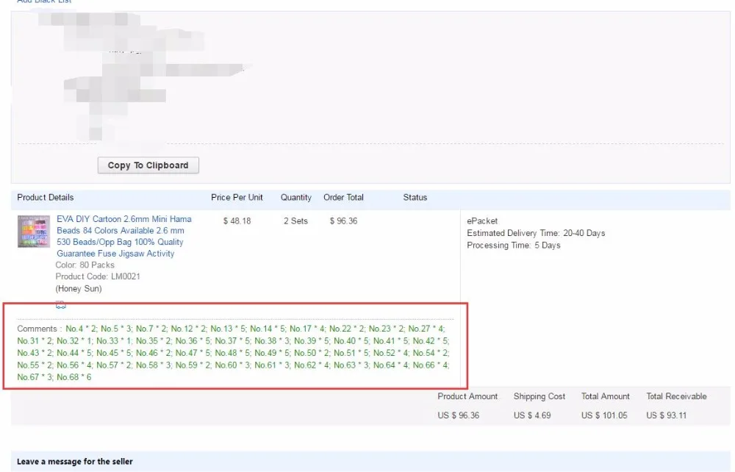The image size is (735, 472).
Task: Click the shipping cost "US $ 4.69"
Action: coord(532,415)
